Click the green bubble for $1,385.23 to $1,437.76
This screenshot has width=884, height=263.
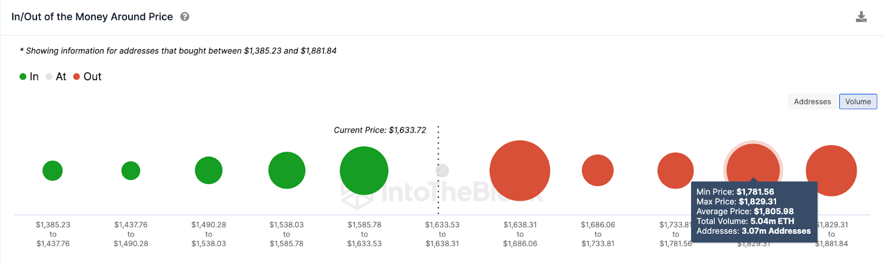click(x=52, y=171)
